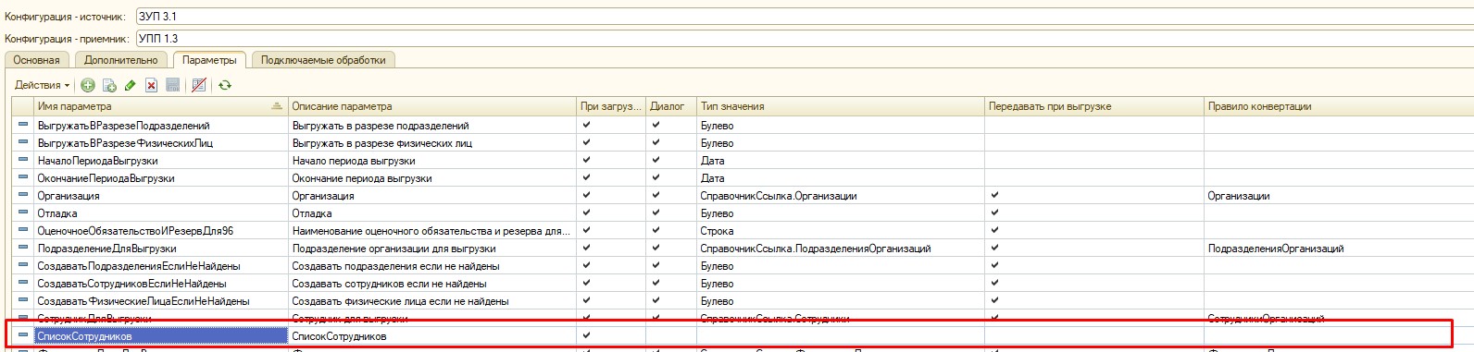Toggle Передавать при выгрузке for the Отладка row
The height and width of the screenshot is (352, 1474).
point(994,212)
